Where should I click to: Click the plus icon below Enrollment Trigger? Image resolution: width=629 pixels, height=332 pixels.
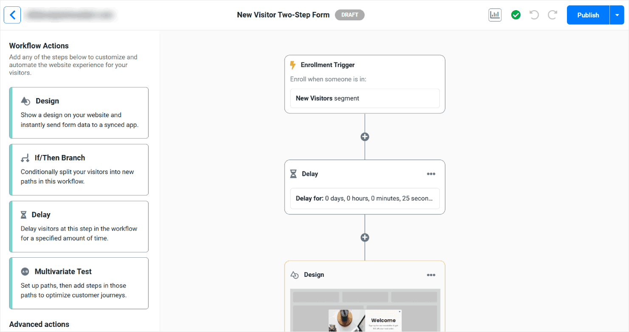point(365,136)
